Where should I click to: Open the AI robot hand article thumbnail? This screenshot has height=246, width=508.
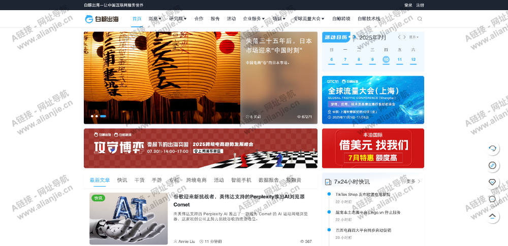(x=129, y=219)
